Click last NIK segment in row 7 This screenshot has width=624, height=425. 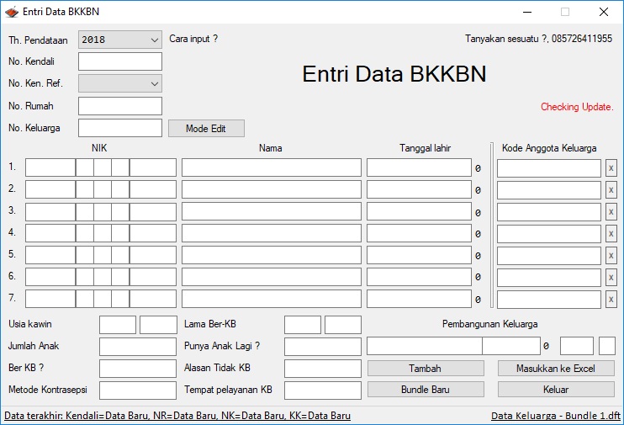[153, 299]
